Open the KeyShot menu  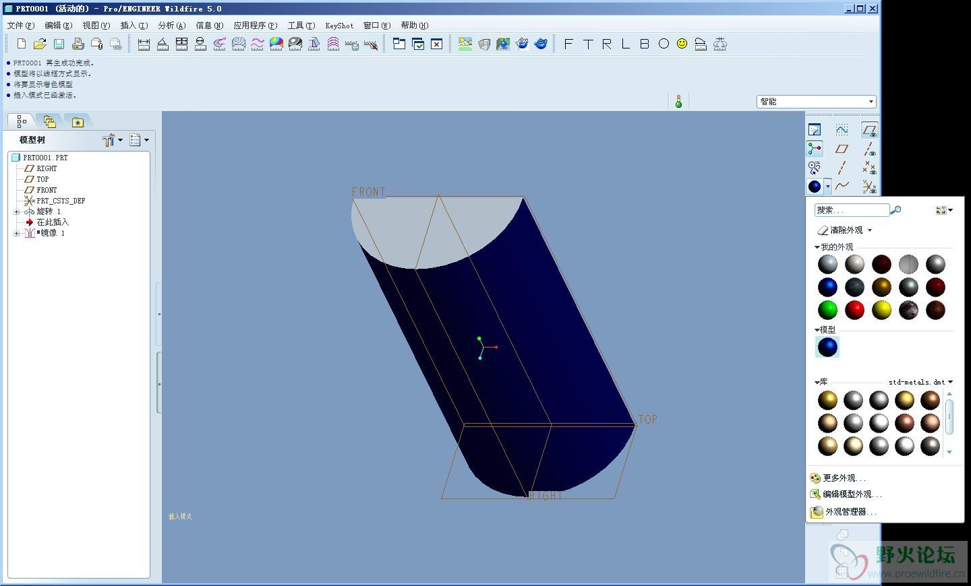(x=339, y=26)
